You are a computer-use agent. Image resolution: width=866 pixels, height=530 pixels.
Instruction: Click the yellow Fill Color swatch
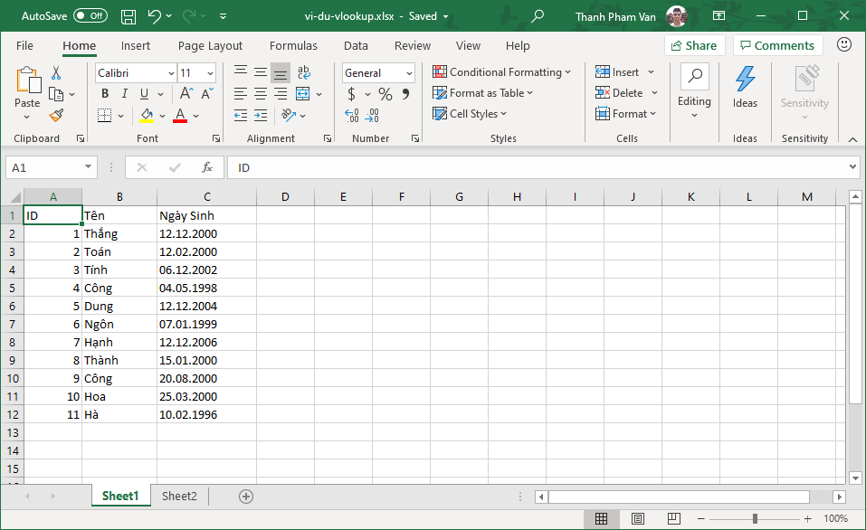[147, 116]
